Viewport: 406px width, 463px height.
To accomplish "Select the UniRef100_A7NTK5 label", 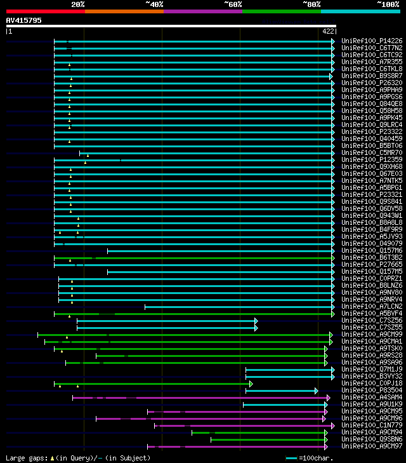I will (372, 181).
